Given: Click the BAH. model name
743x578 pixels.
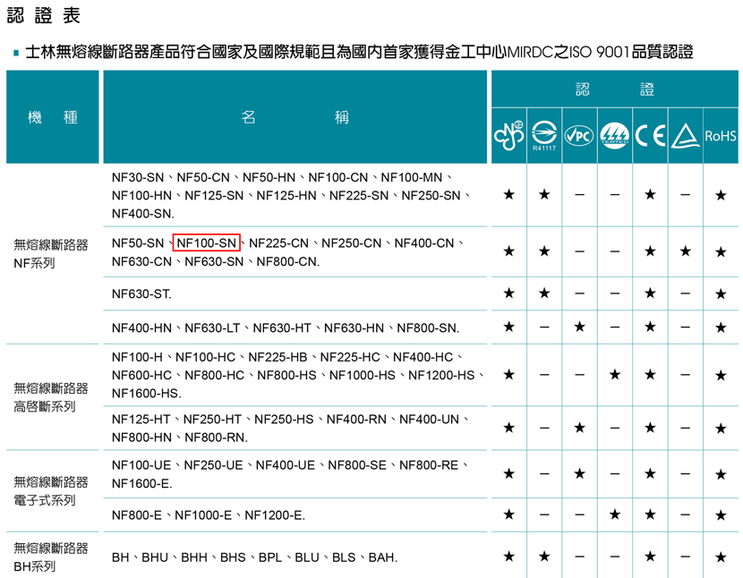Looking at the screenshot, I should click(383, 557).
